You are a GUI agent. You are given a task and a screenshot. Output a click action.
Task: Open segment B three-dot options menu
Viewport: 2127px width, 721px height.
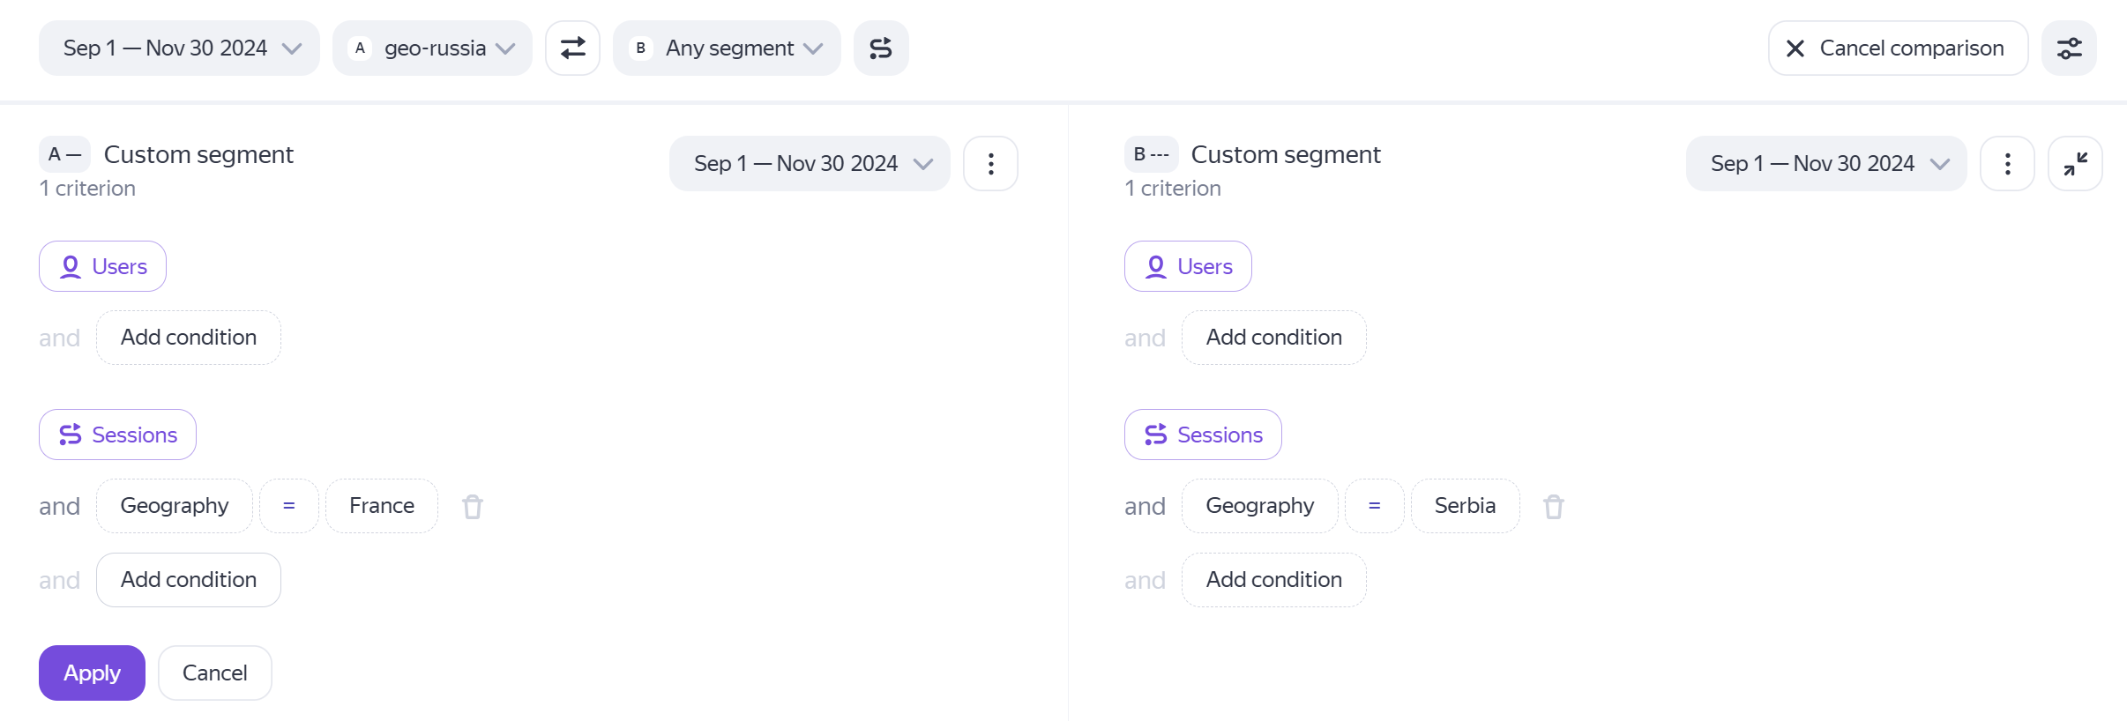point(2007,164)
